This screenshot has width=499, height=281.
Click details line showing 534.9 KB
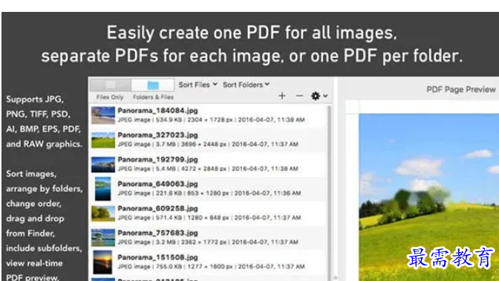pos(212,120)
